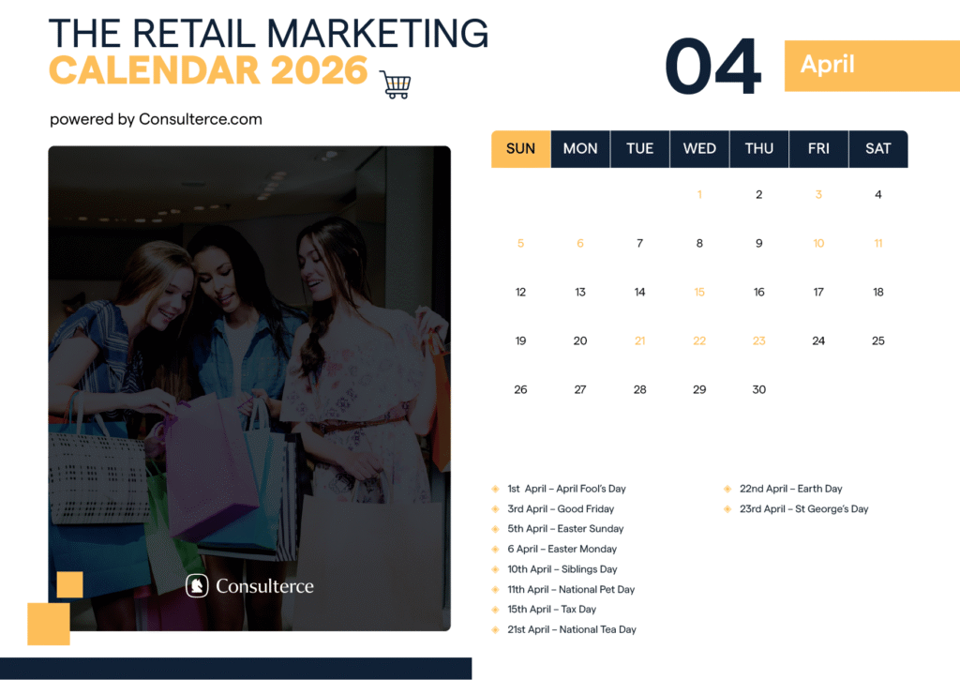The width and height of the screenshot is (960, 680).
Task: Select the SAT weekday header tab
Action: (878, 148)
